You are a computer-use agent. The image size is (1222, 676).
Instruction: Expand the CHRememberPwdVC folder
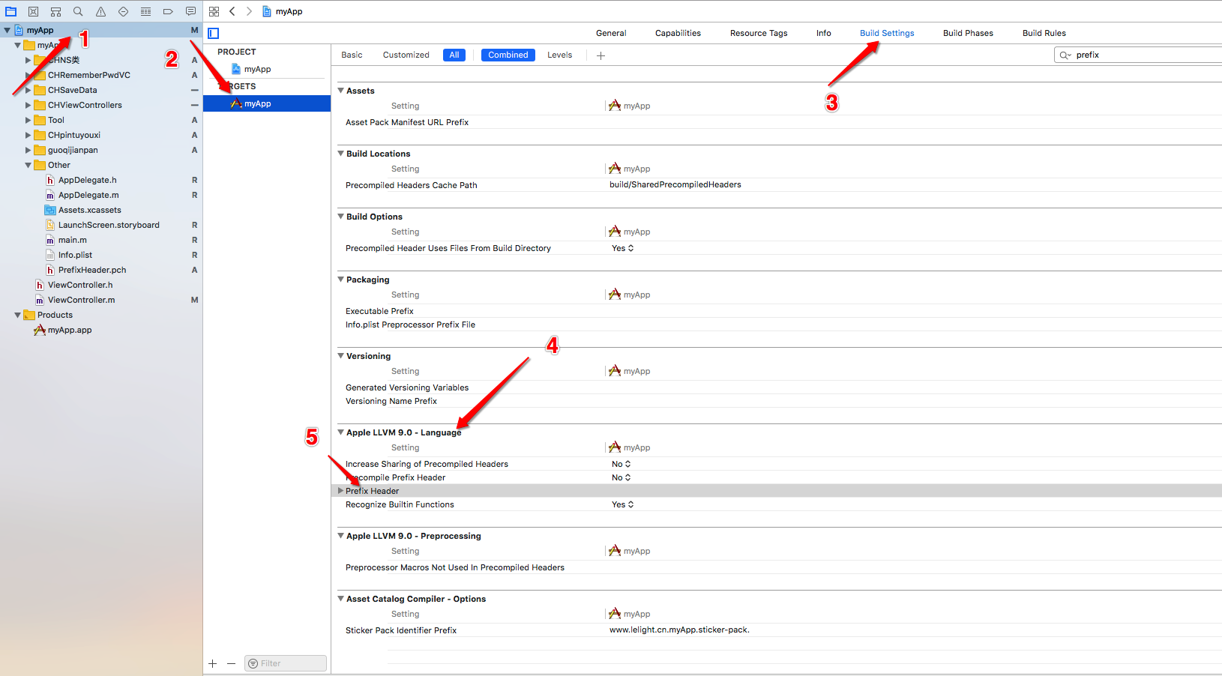[x=28, y=75]
